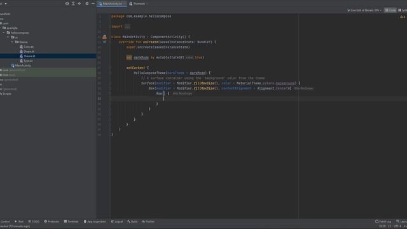This screenshot has height=229, width=407.
Task: Open the App Inspection tool window
Action: click(95, 221)
